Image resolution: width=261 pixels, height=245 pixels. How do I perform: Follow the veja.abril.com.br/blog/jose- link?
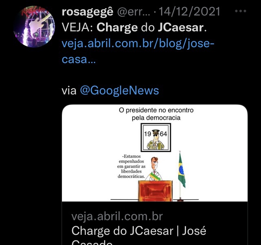coord(138,44)
